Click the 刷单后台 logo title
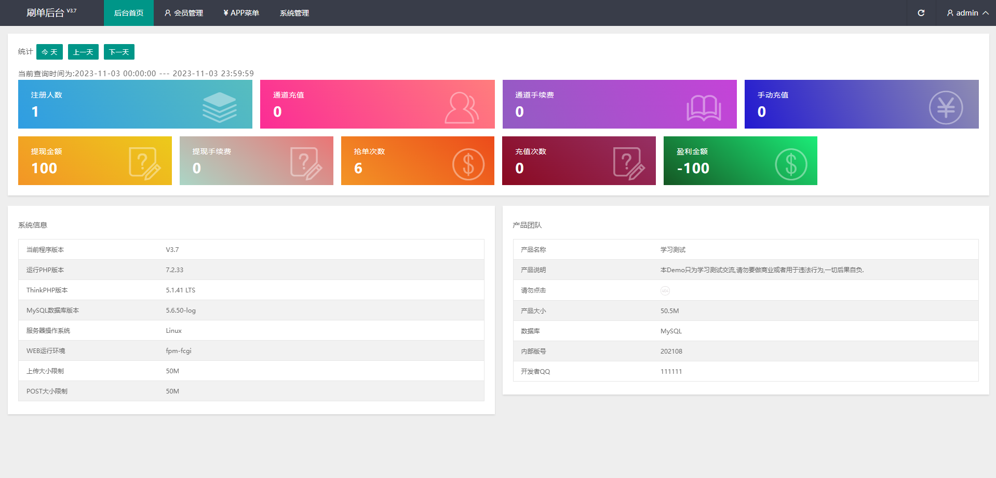 [46, 13]
